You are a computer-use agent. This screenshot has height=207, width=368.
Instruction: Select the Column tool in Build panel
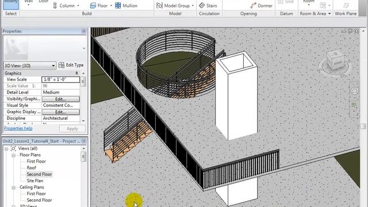pos(64,5)
